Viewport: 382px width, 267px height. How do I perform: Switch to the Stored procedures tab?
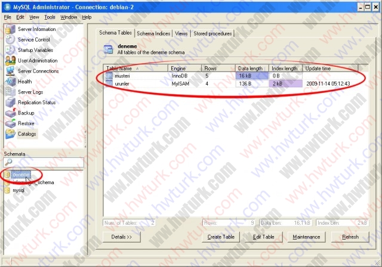pyautogui.click(x=212, y=33)
